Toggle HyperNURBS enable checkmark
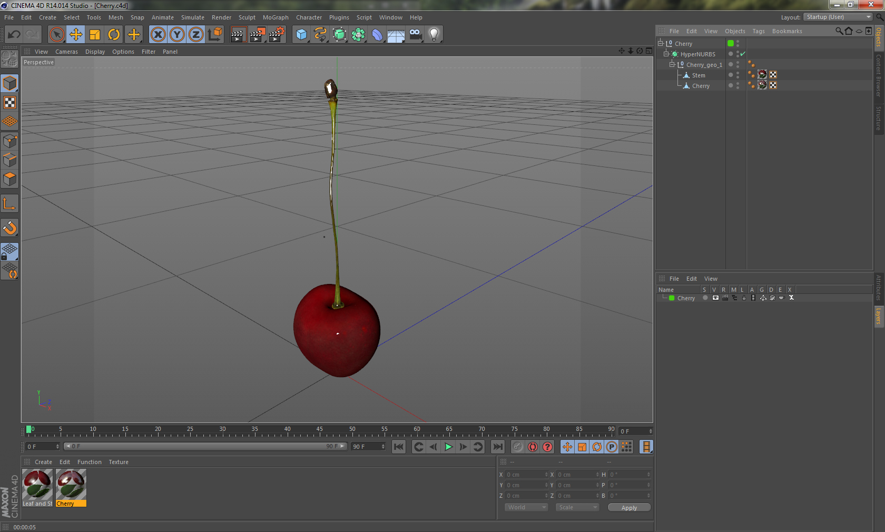Screen dimensions: 885x532 [743, 54]
